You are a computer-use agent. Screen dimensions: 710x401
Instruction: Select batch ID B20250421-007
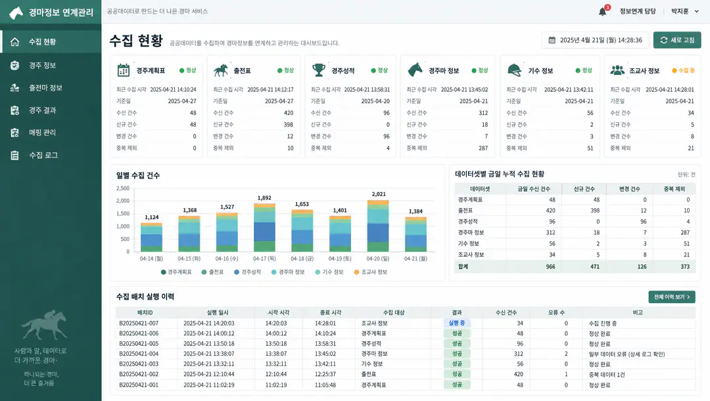click(139, 324)
